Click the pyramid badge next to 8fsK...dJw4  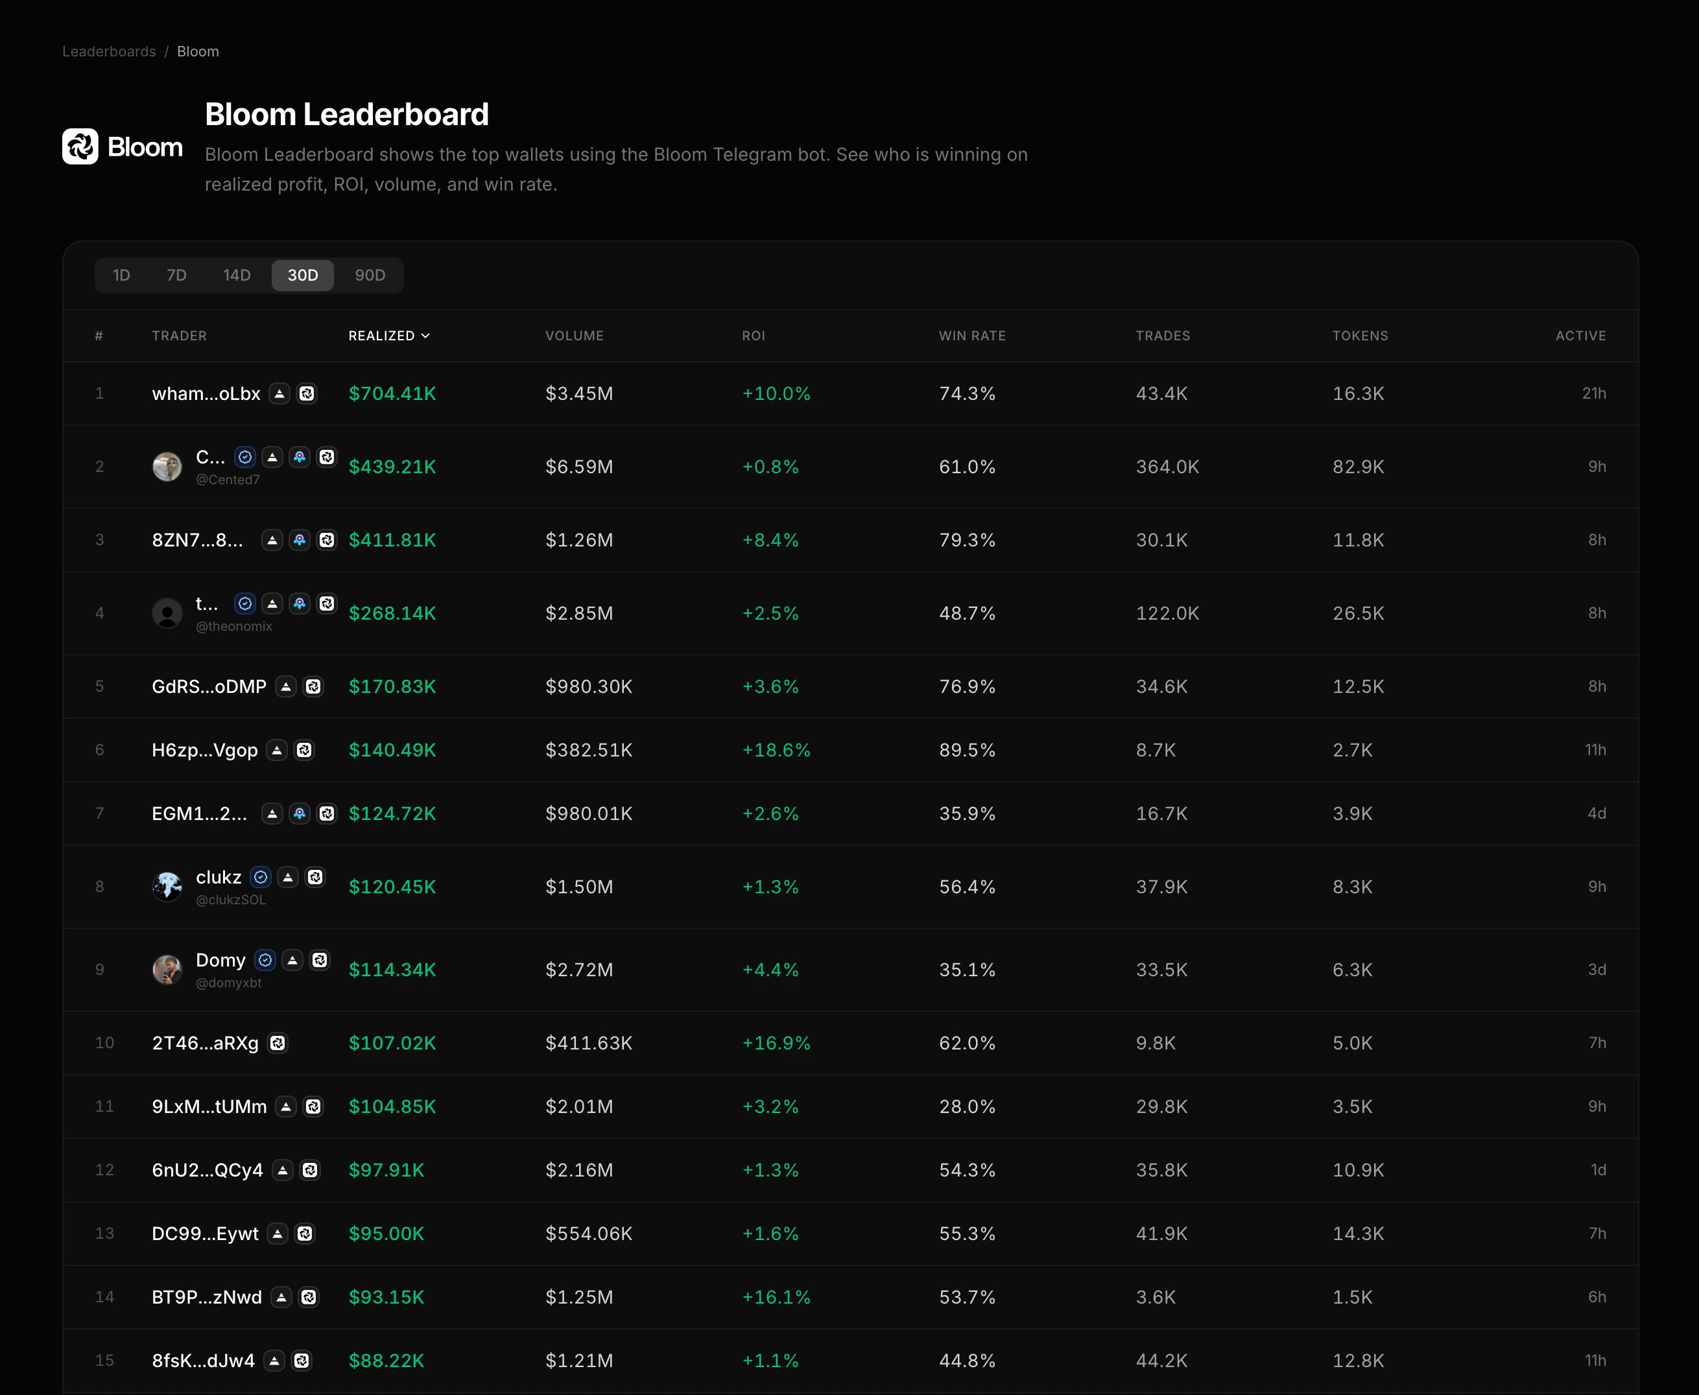click(x=274, y=1361)
